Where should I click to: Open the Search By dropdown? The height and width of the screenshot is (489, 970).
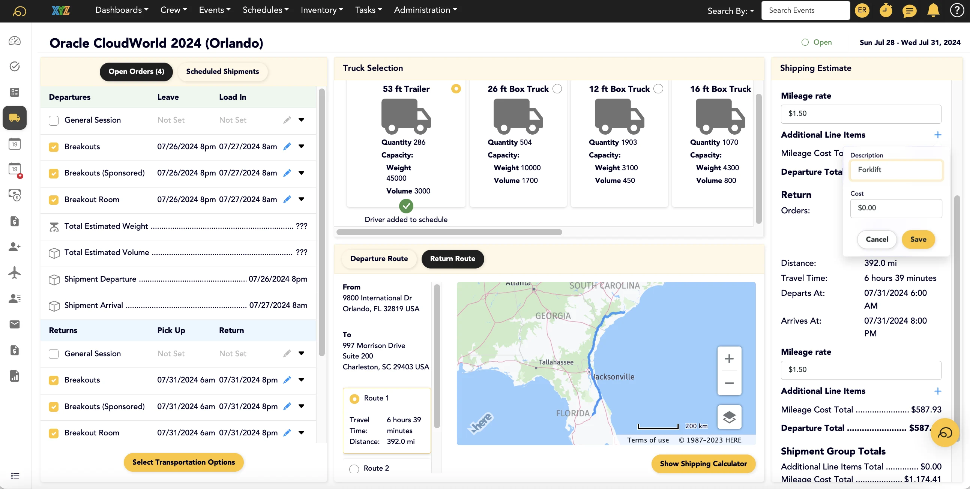coord(731,11)
